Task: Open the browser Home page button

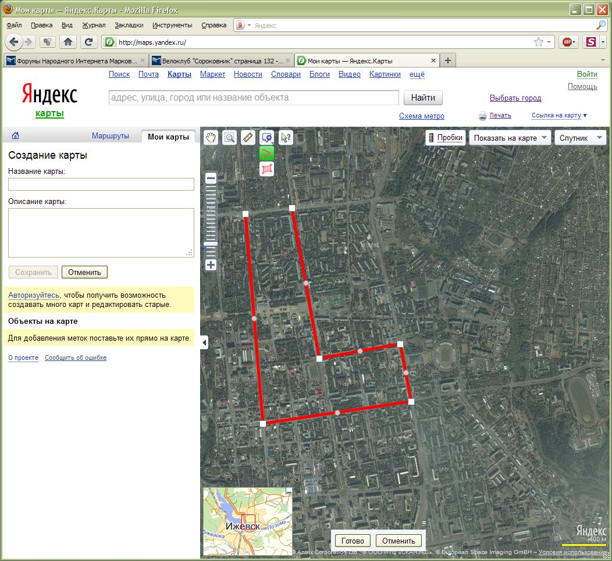Action: 68,42
